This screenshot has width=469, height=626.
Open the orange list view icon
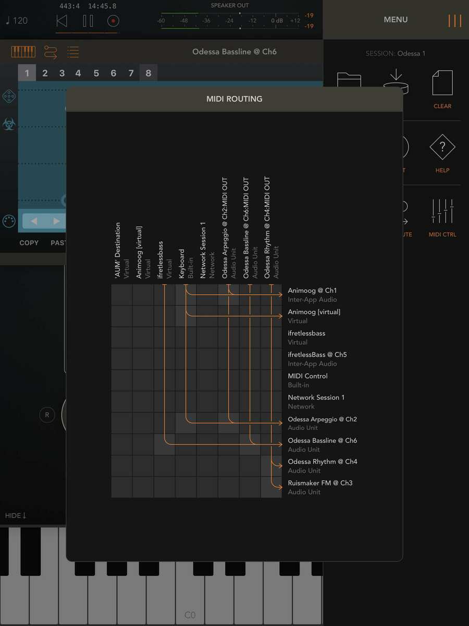[x=73, y=52]
